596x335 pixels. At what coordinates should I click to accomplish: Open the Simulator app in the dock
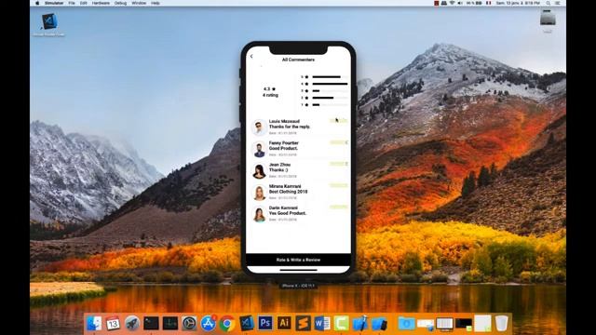click(379, 323)
